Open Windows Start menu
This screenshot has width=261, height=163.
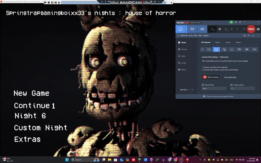click(67, 160)
